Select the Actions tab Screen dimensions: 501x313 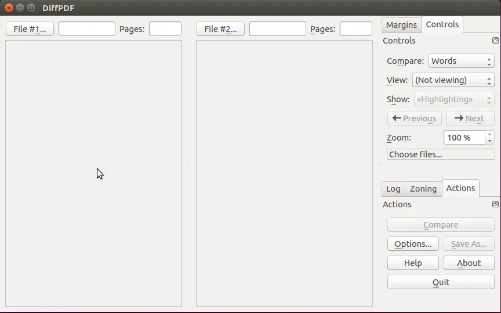tap(460, 188)
